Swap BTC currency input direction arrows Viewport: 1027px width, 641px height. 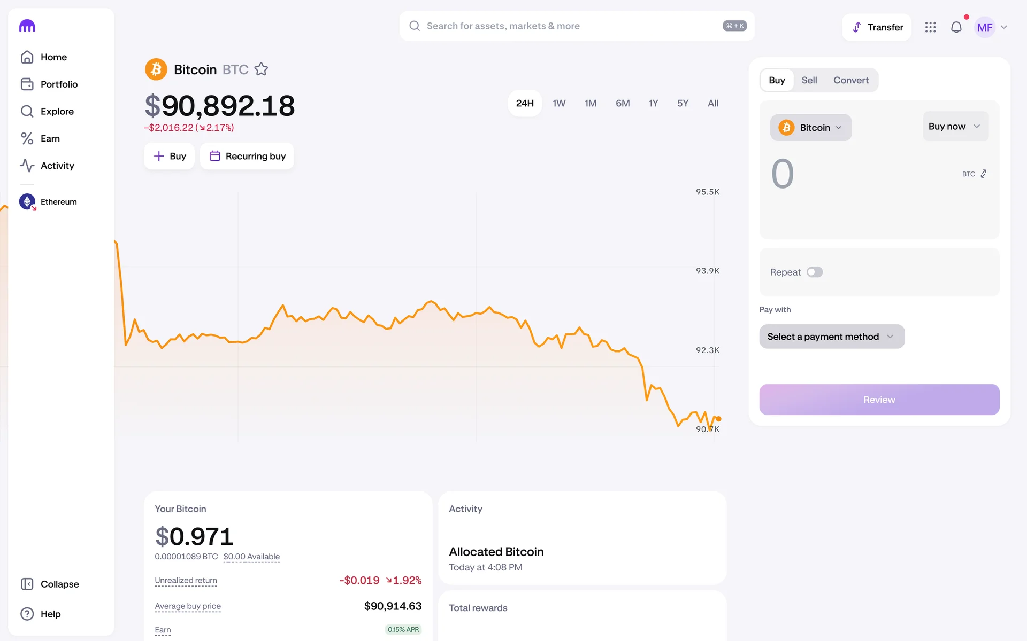tap(983, 174)
